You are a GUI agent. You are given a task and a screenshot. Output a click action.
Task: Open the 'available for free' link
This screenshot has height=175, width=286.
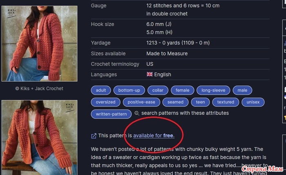point(154,136)
